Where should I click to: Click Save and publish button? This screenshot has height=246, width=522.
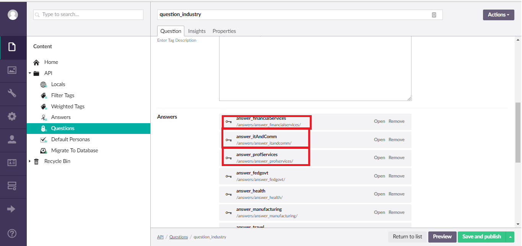482,237
